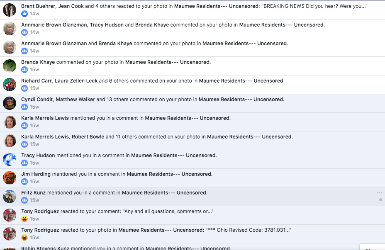Open Fritz Kunz's profile picture

click(x=10, y=197)
